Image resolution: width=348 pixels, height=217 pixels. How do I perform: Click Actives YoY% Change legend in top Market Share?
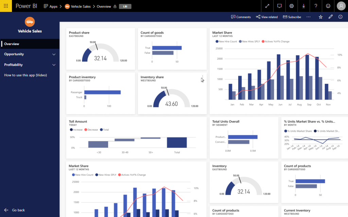(x=275, y=41)
